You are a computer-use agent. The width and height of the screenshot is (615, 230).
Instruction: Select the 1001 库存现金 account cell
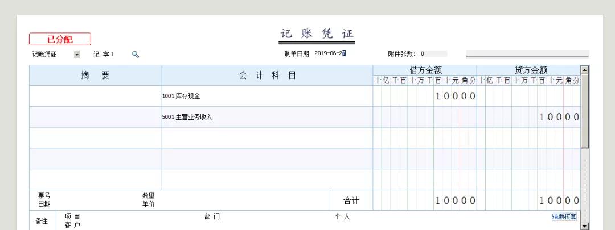pyautogui.click(x=266, y=96)
